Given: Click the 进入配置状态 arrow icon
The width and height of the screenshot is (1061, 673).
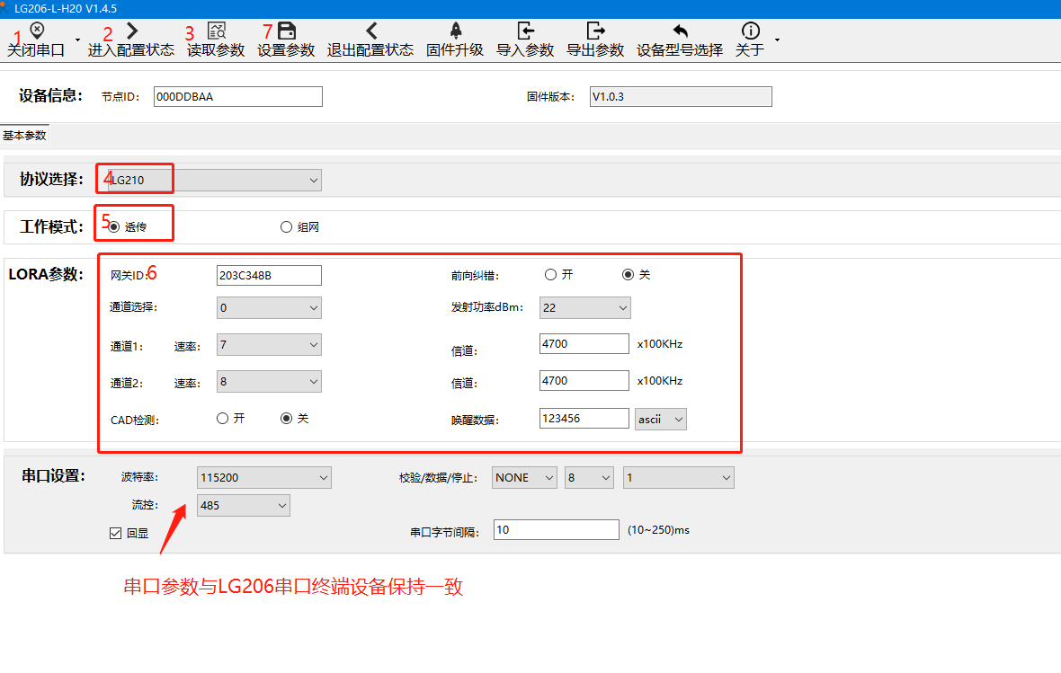Looking at the screenshot, I should tap(132, 31).
